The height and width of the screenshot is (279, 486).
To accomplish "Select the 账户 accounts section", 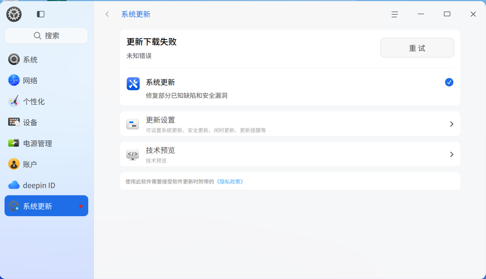I will [x=30, y=164].
